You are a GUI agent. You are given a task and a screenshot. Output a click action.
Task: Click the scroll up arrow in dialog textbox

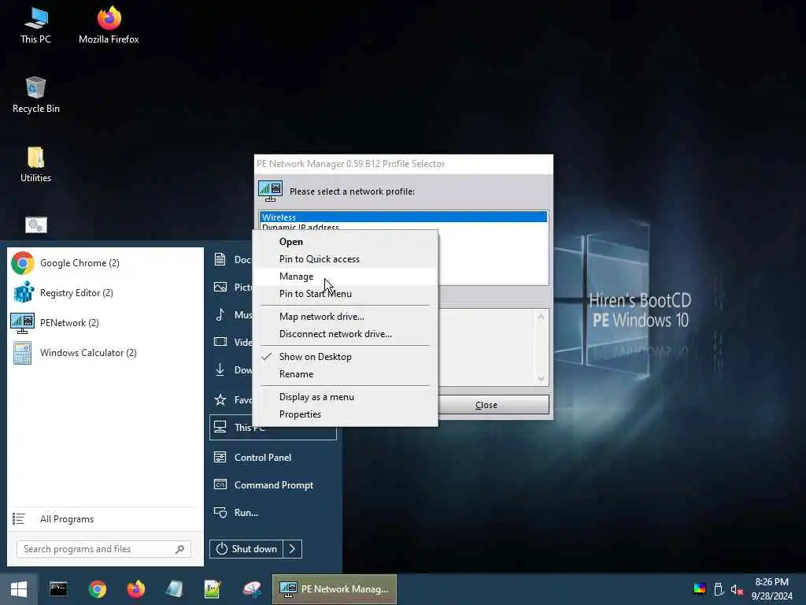coord(541,317)
